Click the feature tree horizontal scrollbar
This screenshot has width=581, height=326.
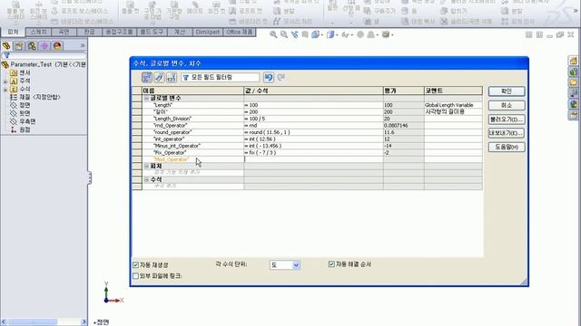pos(44,322)
